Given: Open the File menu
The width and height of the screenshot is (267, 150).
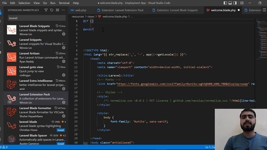Looking at the screenshot, I should pos(5,3).
